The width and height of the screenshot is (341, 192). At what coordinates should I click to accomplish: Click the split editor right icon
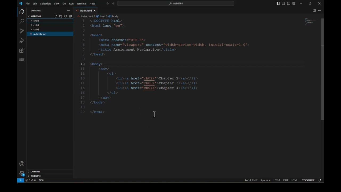[x=314, y=11]
